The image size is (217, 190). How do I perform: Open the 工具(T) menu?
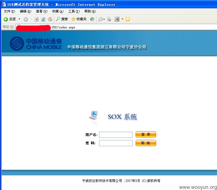tap(74, 11)
